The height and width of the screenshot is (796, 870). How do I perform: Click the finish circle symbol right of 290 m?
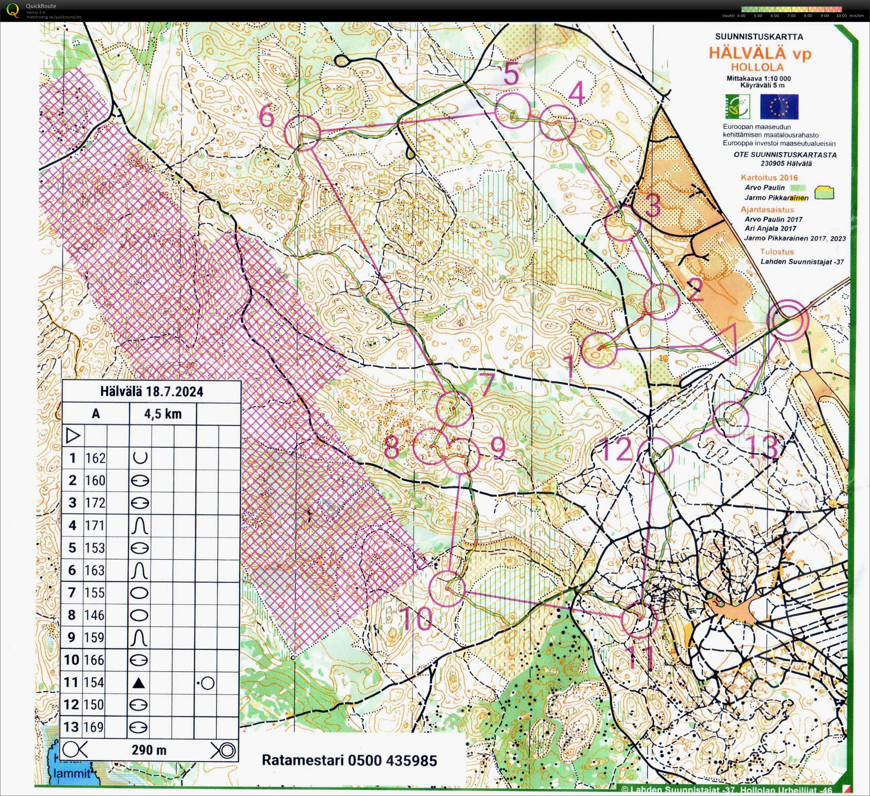pos(224,750)
